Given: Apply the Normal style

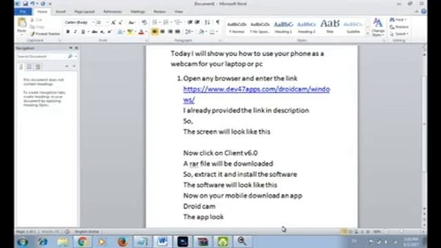Looking at the screenshot, I should coord(236,27).
